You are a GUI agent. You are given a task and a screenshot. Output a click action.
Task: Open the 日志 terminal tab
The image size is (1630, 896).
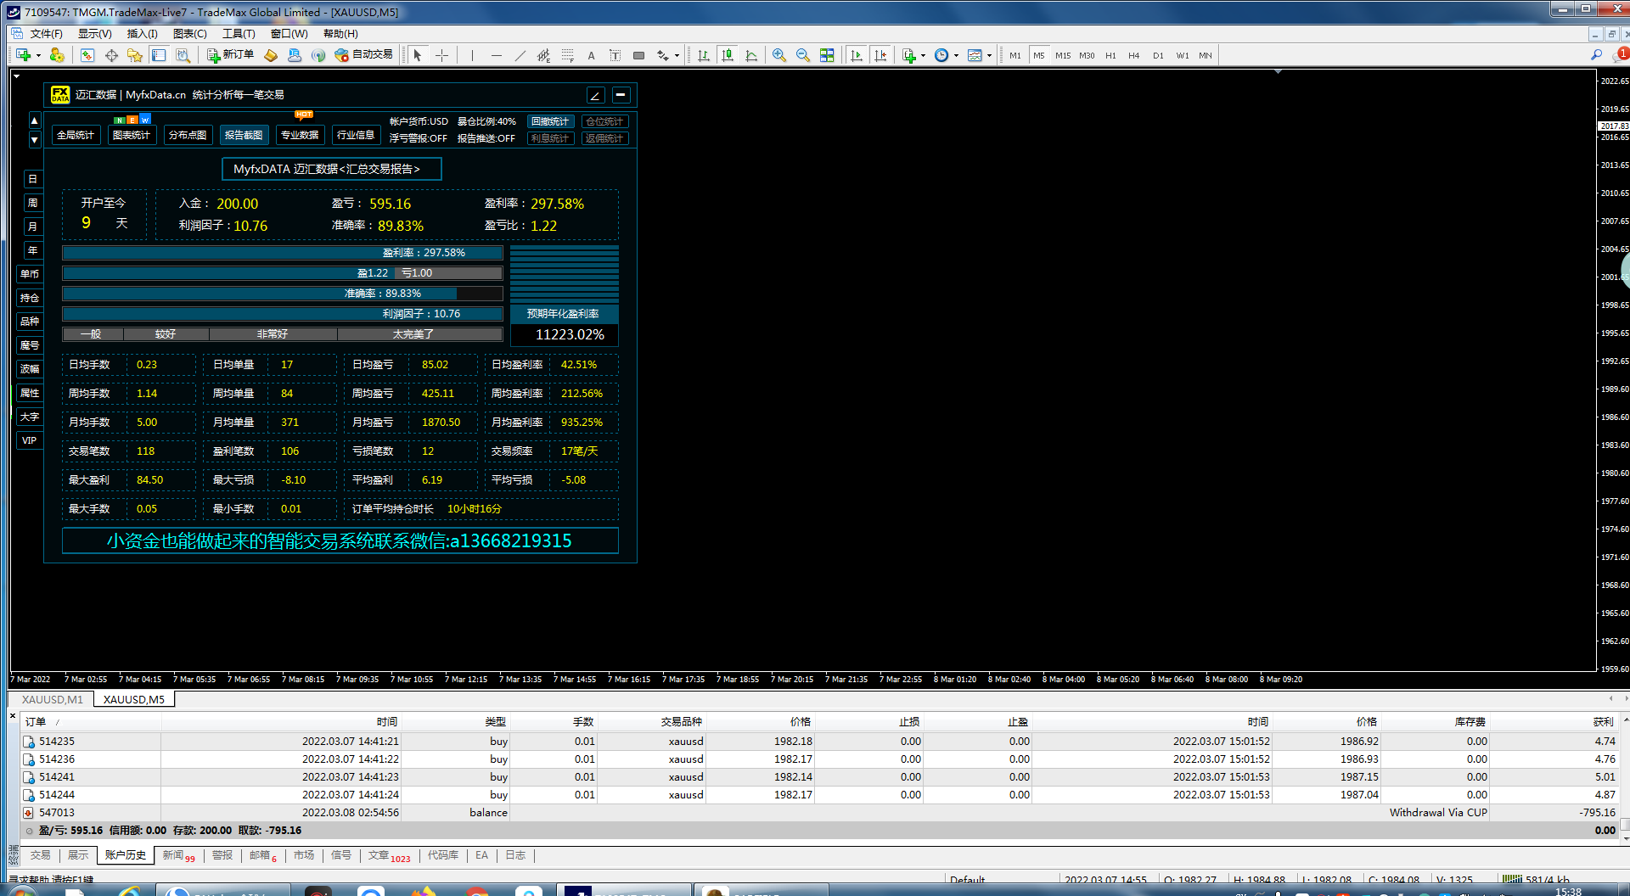(x=515, y=855)
